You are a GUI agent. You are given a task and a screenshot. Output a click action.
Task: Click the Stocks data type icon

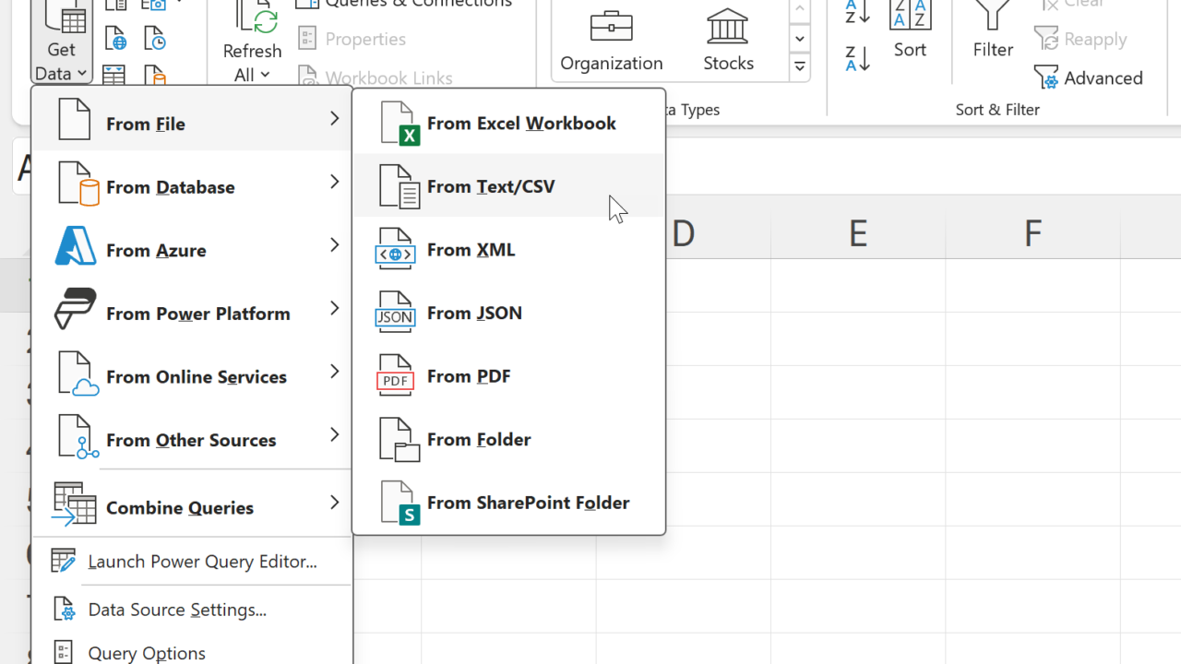pyautogui.click(x=728, y=28)
